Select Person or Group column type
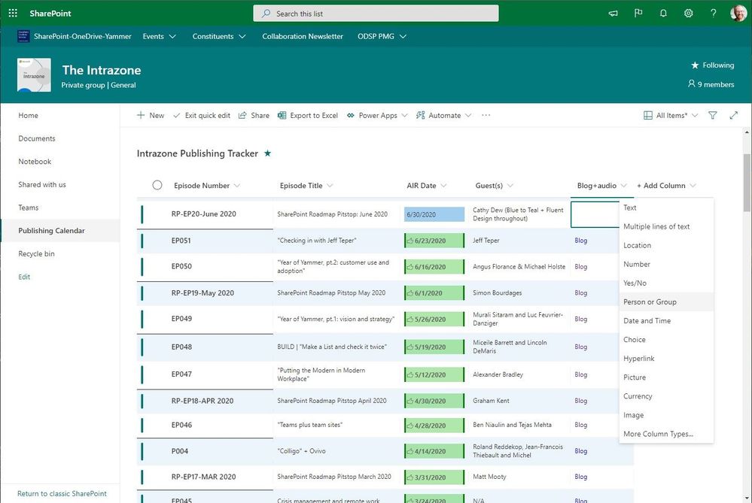Screen dimensions: 752x503 click(x=666, y=301)
